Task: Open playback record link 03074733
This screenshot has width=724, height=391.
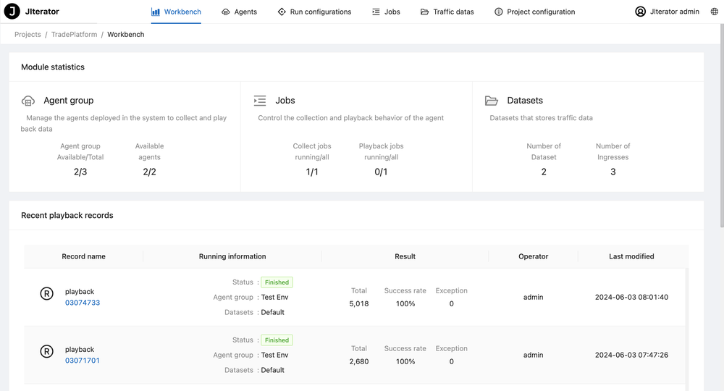Action: coord(83,303)
